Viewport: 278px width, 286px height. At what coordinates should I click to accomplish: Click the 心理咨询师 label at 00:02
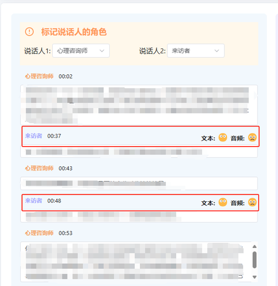(x=39, y=76)
